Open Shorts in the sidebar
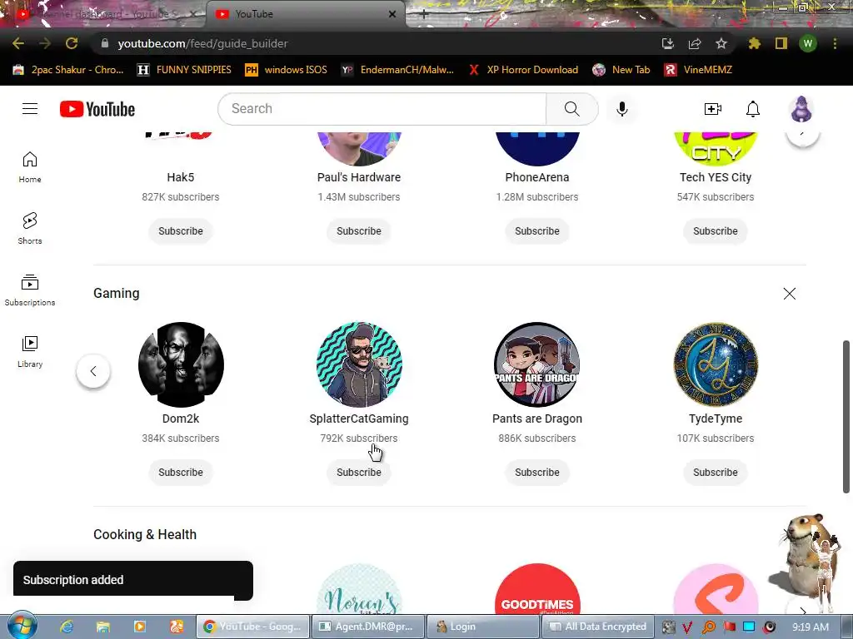Image resolution: width=853 pixels, height=639 pixels. coord(30,228)
